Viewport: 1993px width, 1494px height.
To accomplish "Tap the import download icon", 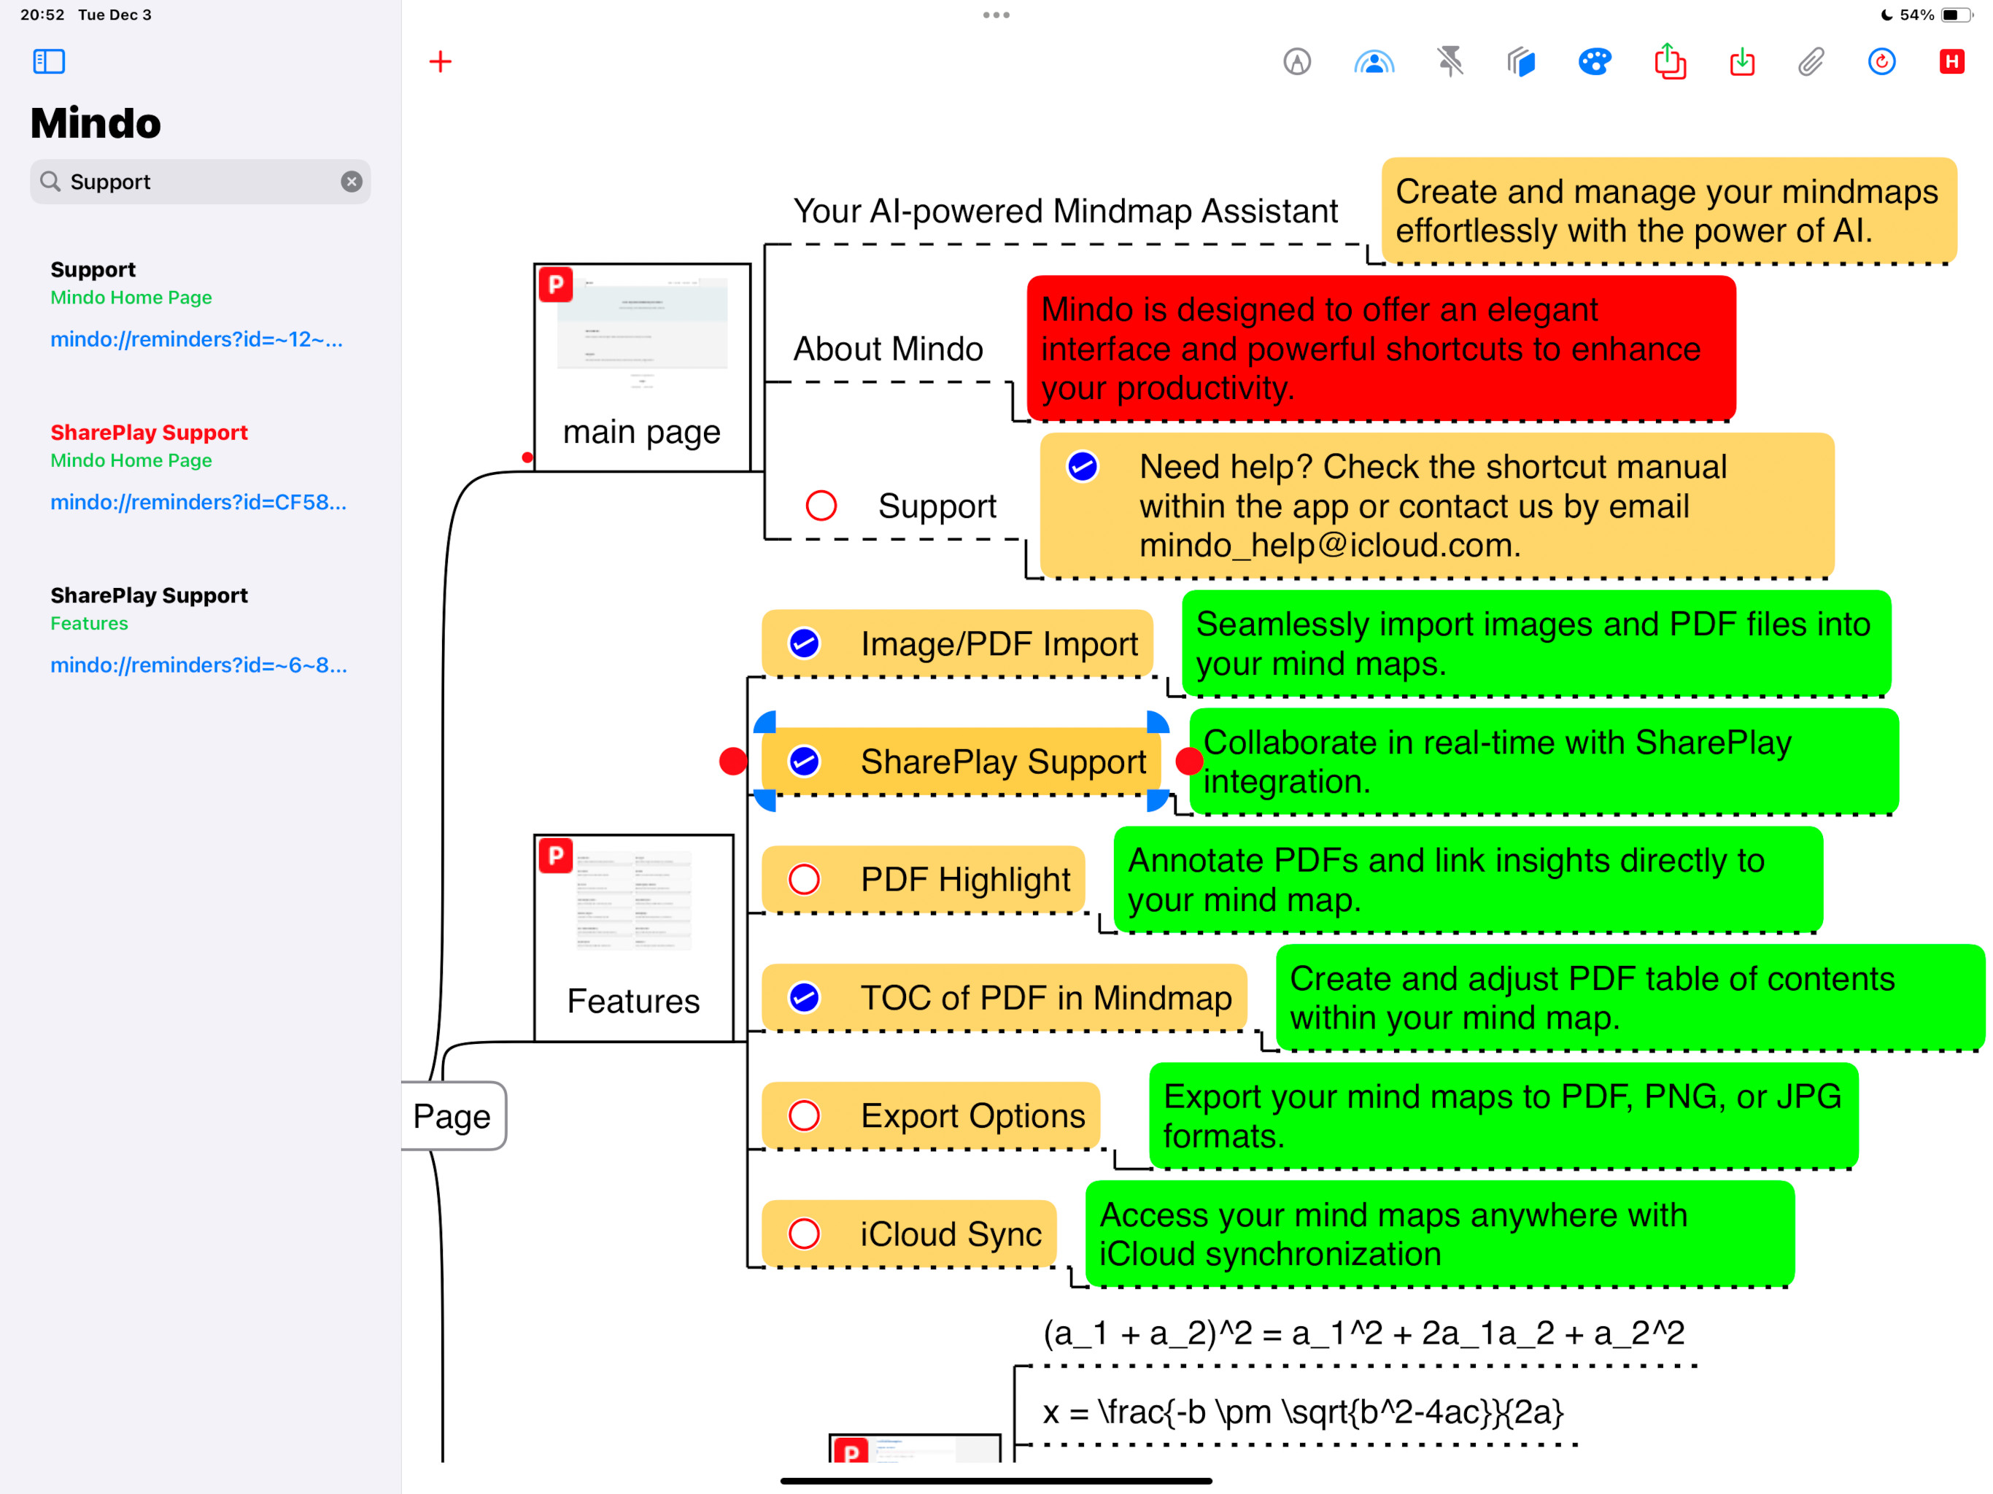I will [x=1741, y=61].
